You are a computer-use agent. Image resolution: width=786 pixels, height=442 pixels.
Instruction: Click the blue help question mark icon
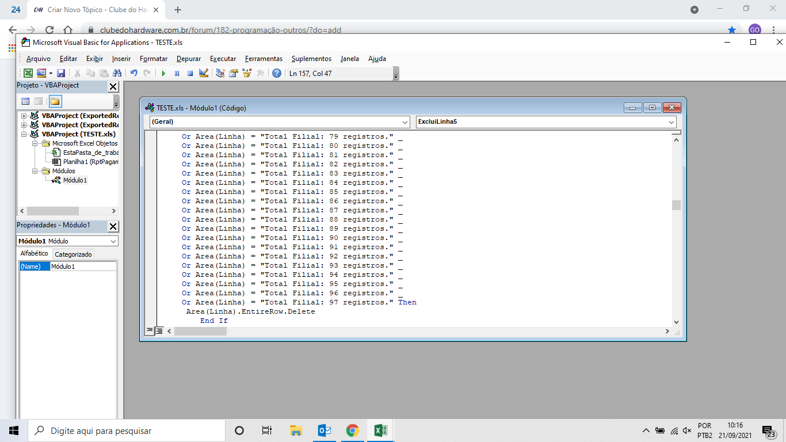click(x=277, y=73)
